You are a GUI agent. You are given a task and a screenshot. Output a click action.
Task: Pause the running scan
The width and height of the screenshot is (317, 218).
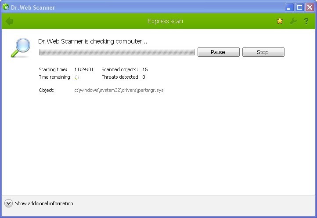coord(218,52)
